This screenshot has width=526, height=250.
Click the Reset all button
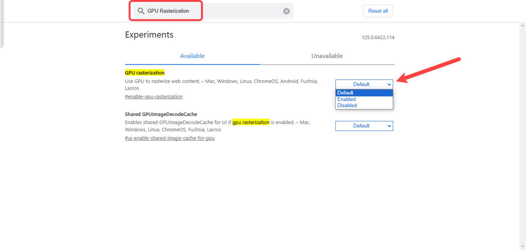click(378, 11)
